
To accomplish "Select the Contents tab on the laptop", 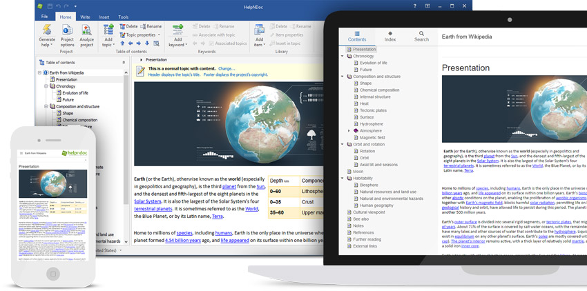I will [x=357, y=37].
